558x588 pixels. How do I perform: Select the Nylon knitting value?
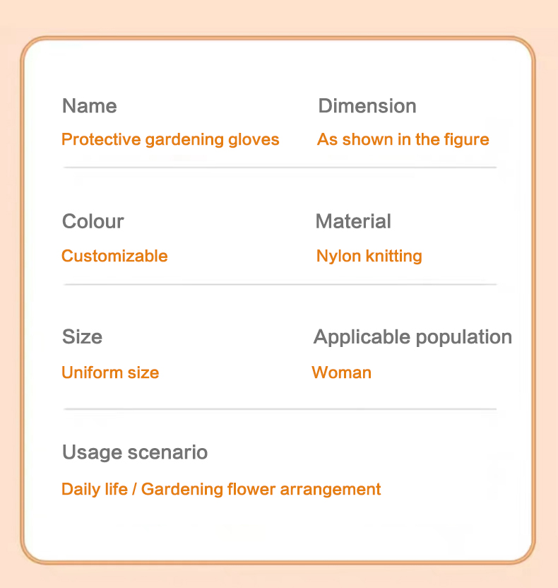(x=369, y=257)
